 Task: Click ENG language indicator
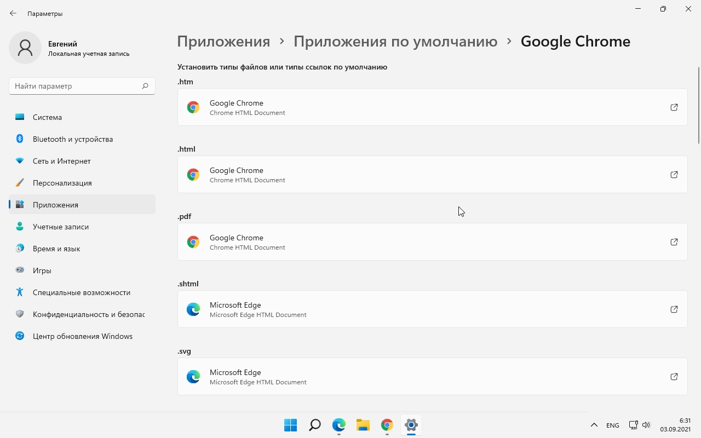(x=613, y=425)
